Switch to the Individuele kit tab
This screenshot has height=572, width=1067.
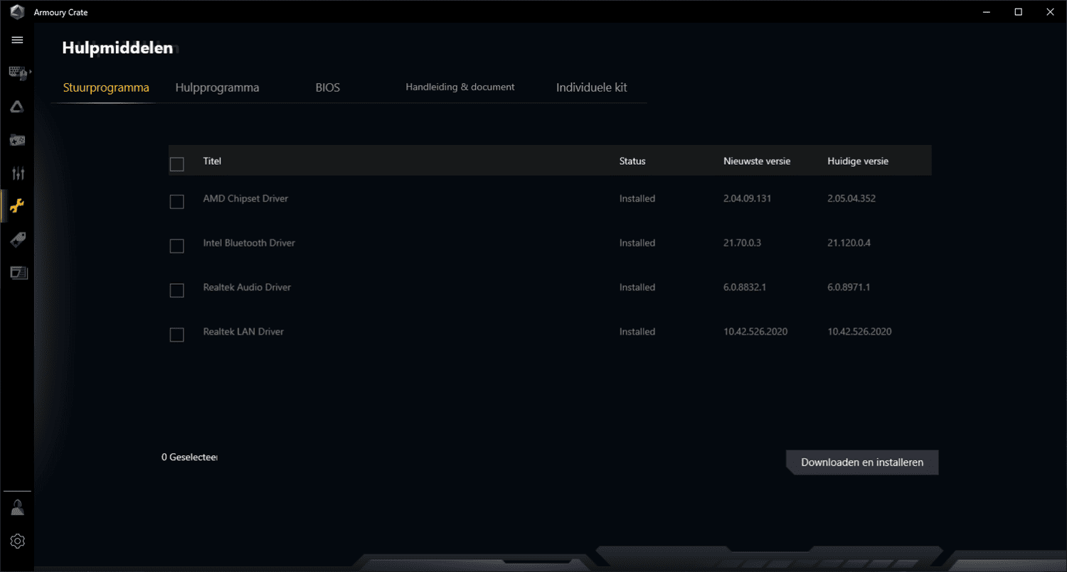pos(592,88)
